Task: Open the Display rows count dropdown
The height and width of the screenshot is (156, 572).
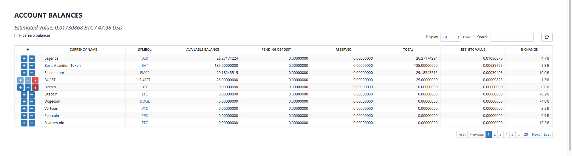Action: [450, 37]
